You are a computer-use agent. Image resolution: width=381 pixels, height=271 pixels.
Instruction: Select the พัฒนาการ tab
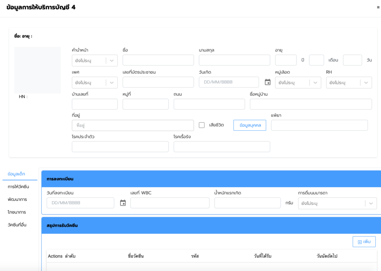17,199
